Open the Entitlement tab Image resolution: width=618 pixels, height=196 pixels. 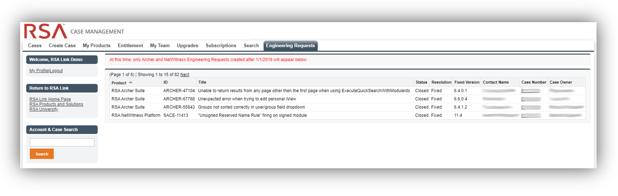pos(130,46)
